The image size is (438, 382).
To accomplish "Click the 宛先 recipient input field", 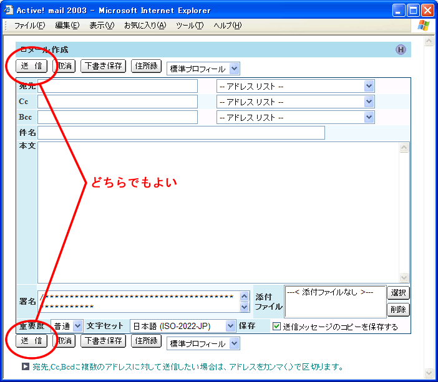I will 117,86.
